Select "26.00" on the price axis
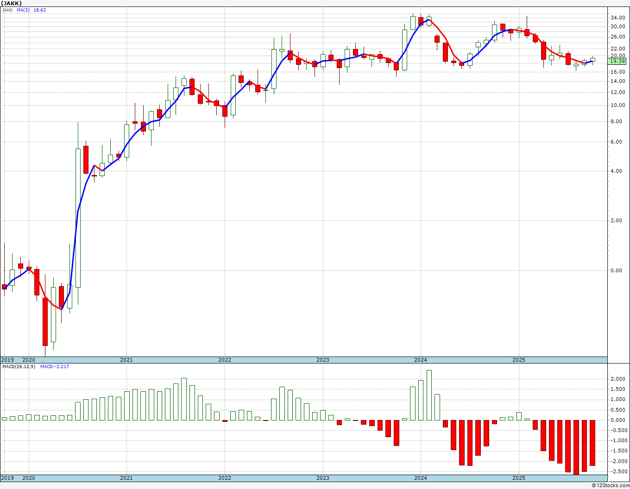Image resolution: width=630 pixels, height=489 pixels. (x=618, y=37)
